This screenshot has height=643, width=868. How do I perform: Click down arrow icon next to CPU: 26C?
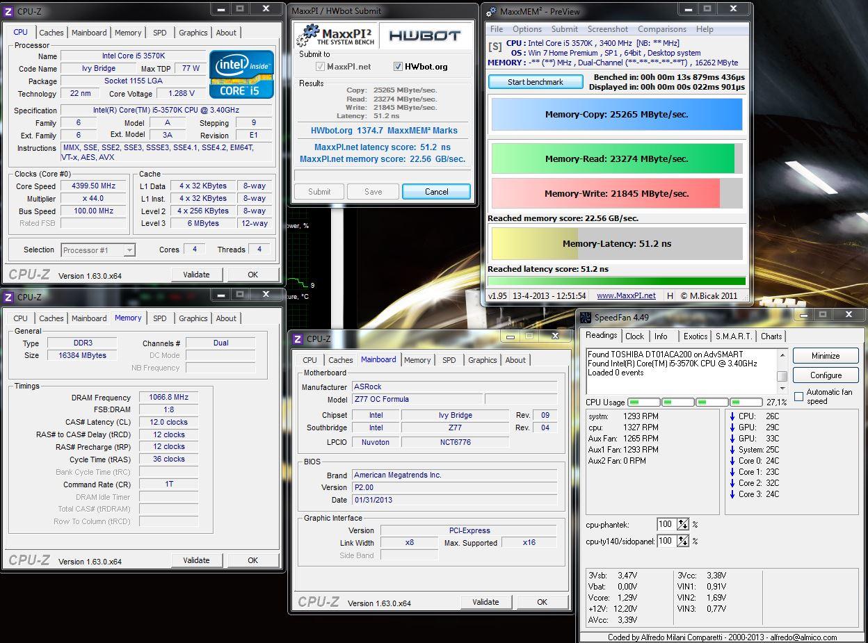click(732, 416)
